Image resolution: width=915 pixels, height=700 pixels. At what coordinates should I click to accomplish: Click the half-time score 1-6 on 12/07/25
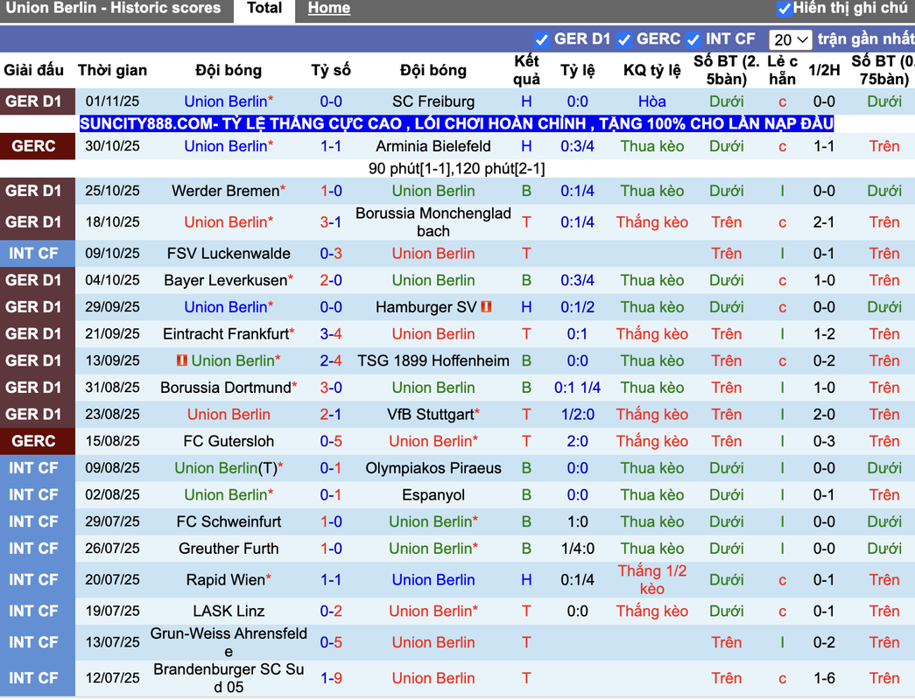tap(824, 678)
